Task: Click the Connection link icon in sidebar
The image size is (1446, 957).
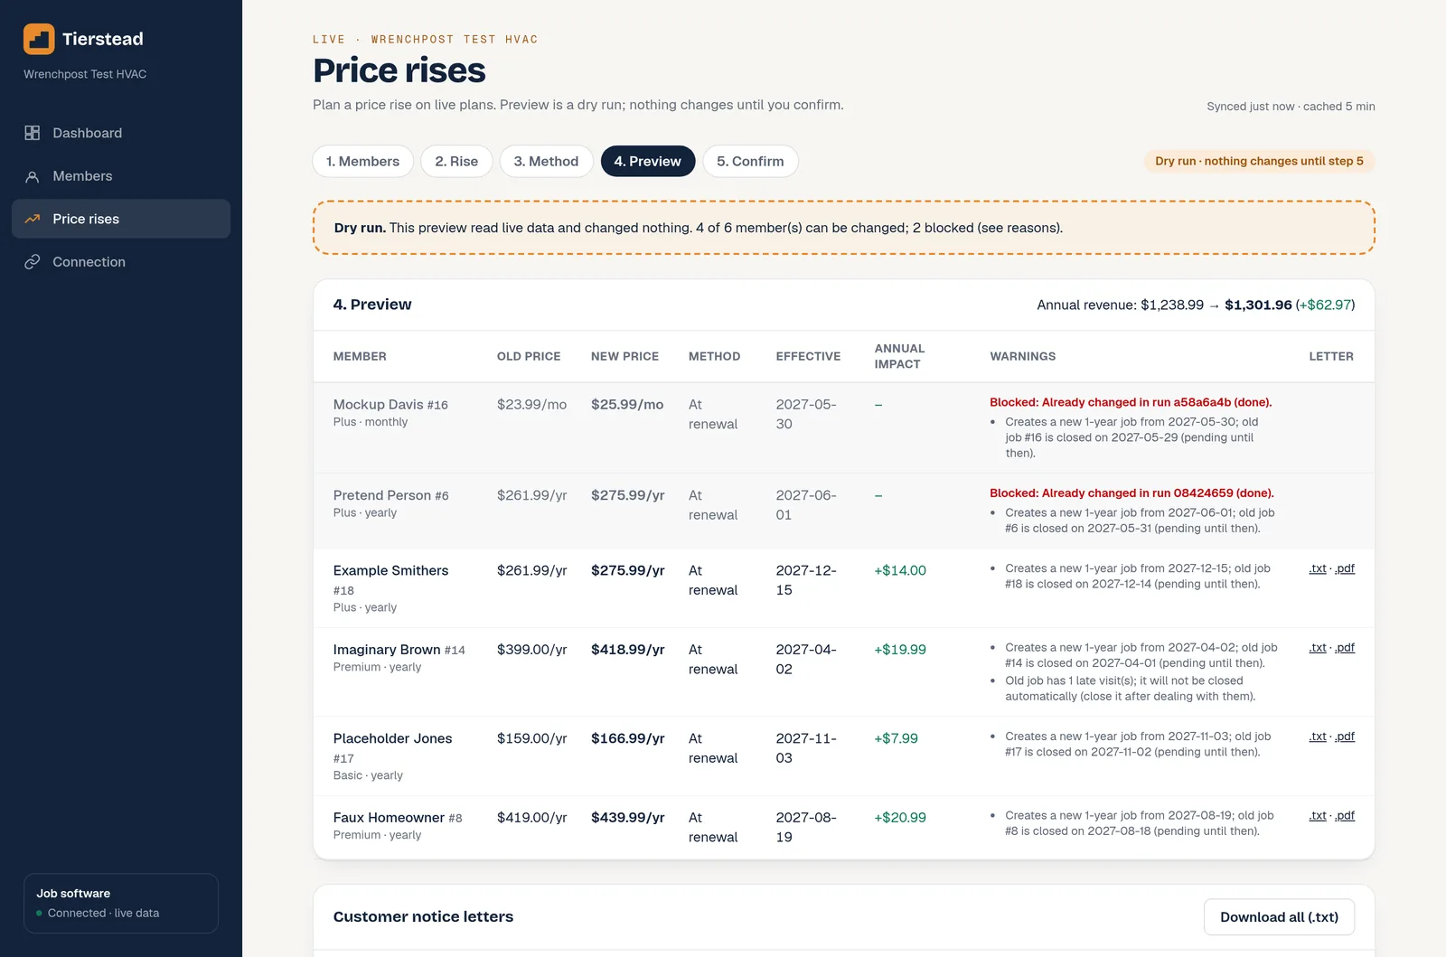Action: 33,262
